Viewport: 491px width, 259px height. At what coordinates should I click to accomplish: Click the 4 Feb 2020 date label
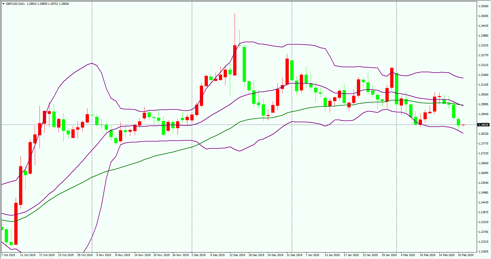408,255
